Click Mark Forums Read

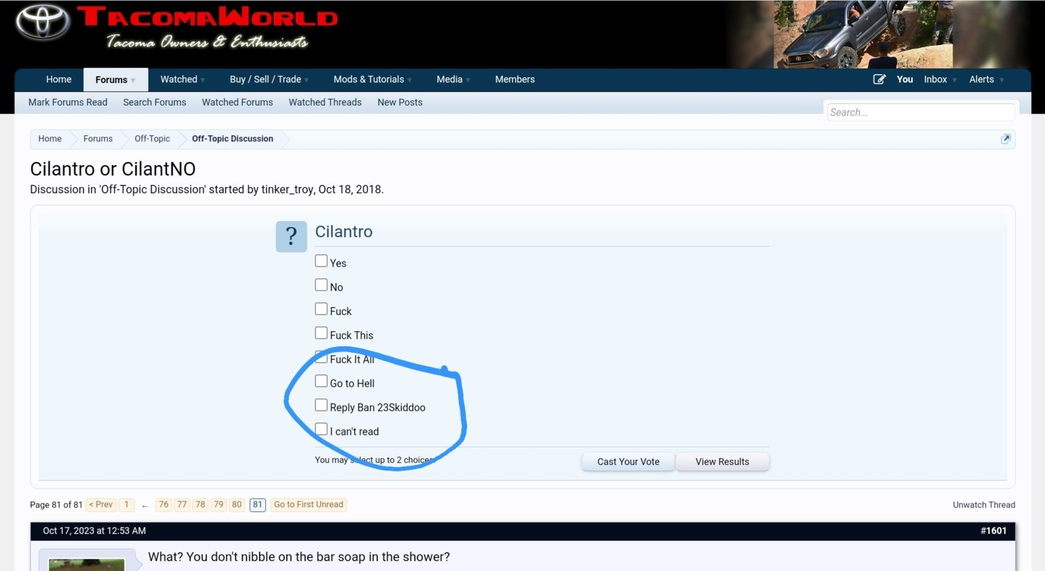coord(68,102)
